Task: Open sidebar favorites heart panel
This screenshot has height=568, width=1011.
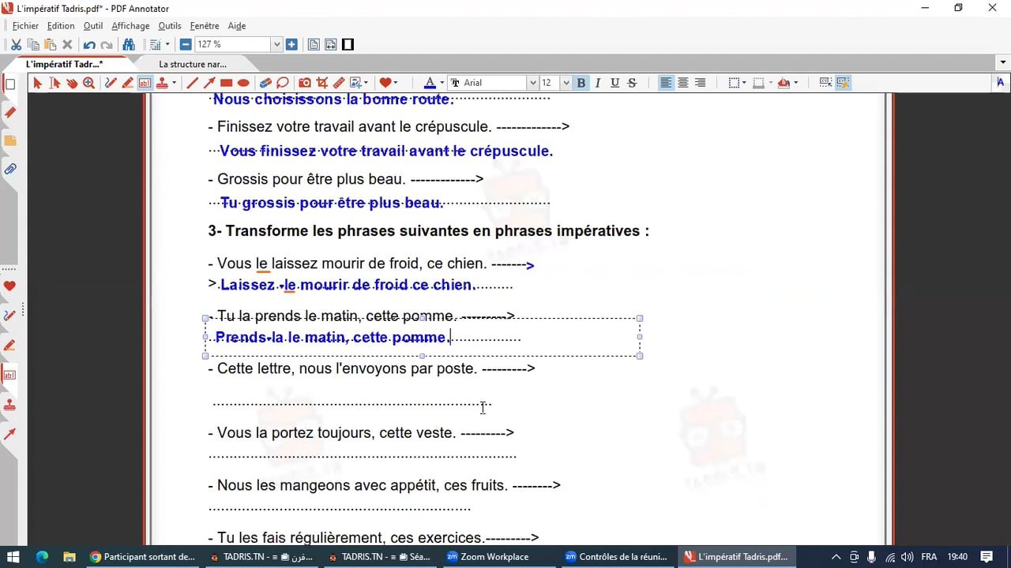Action: 10,286
